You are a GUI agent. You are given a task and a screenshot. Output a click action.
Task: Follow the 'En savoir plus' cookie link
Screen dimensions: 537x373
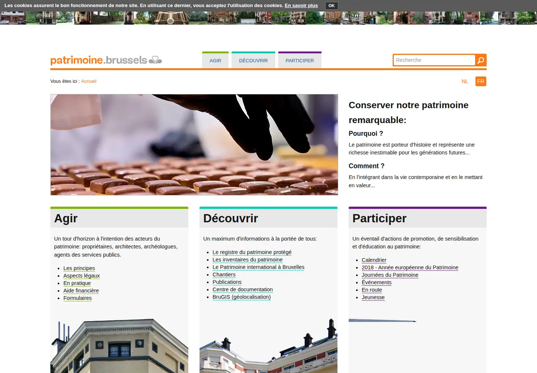[301, 6]
